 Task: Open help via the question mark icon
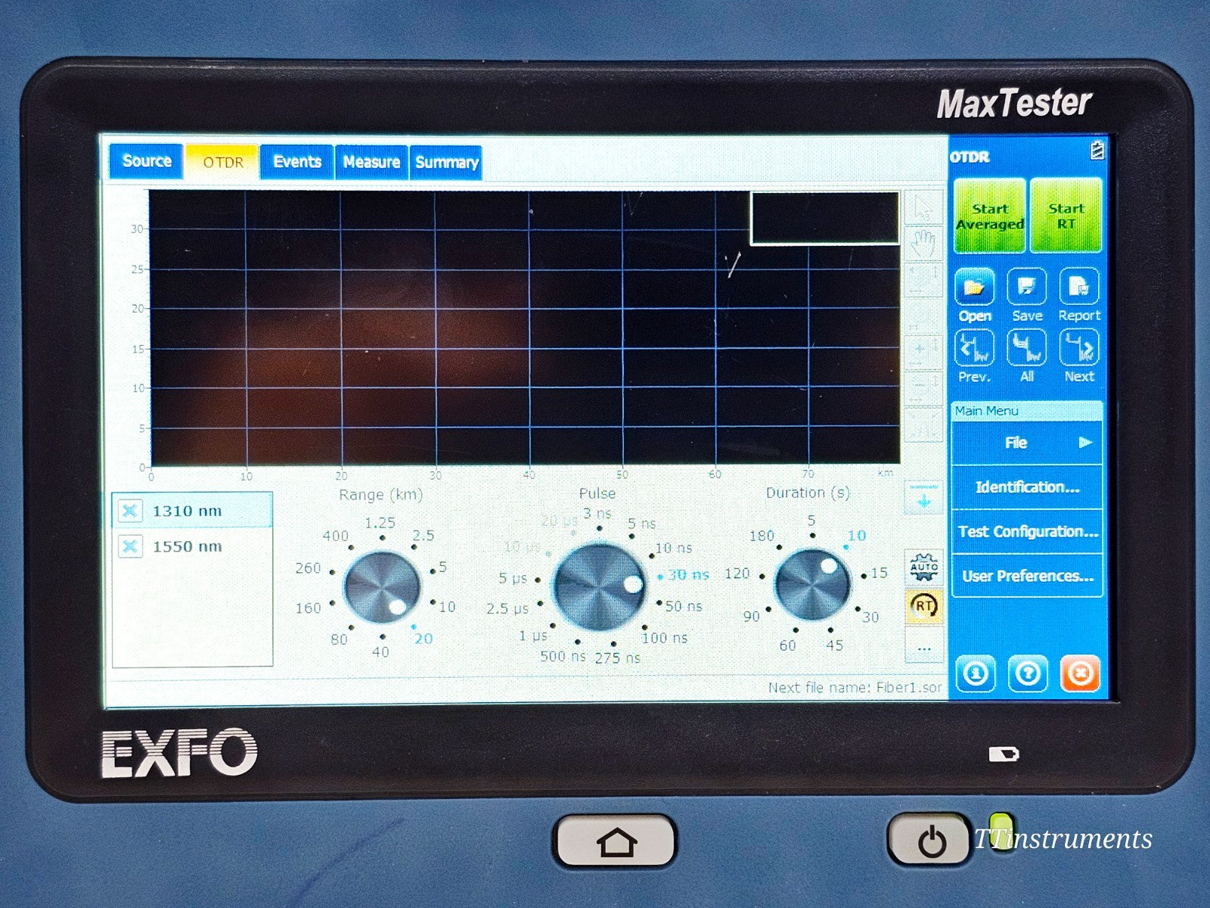pos(1028,673)
